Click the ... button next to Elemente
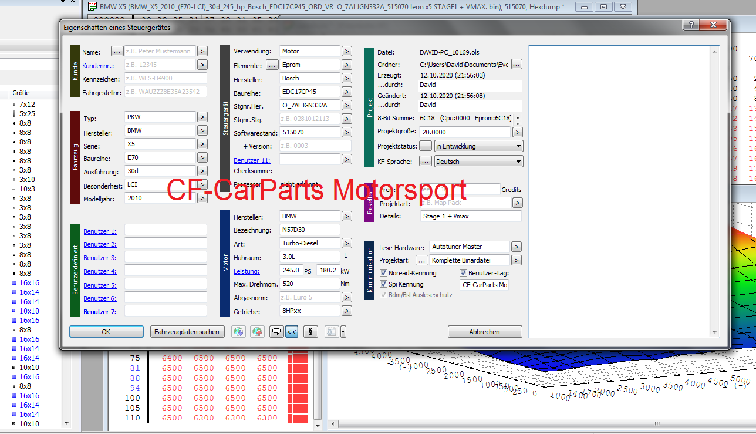 (x=272, y=65)
